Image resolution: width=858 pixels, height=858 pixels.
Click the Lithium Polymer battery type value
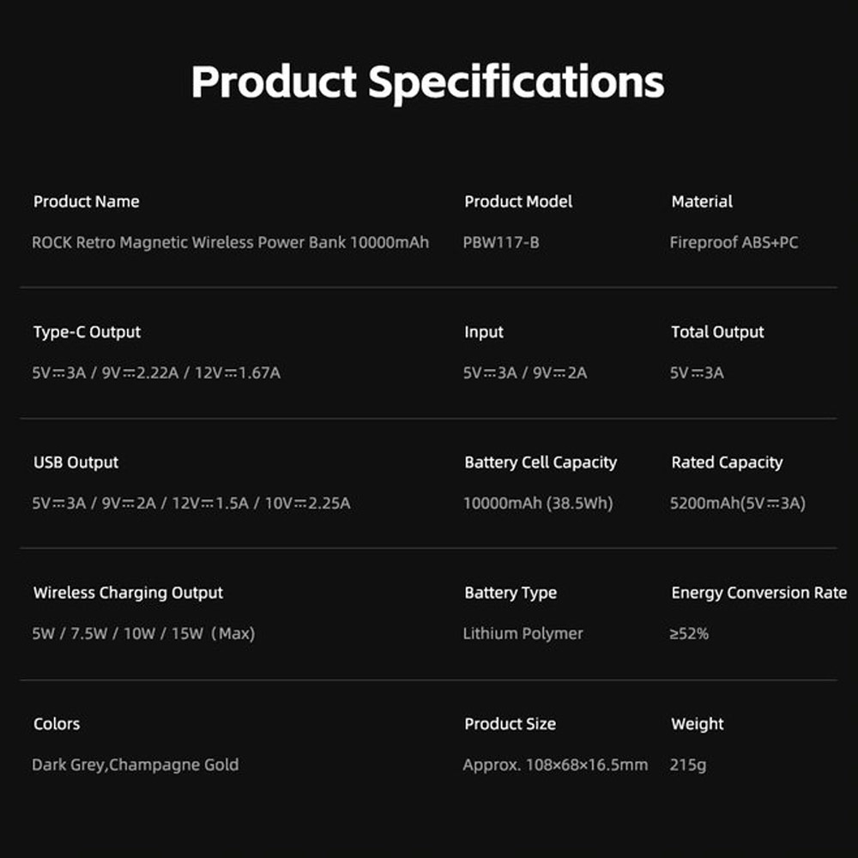523,634
